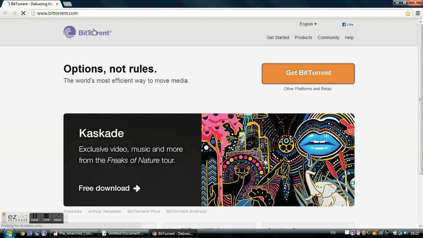Select the Kaskade slide label

(x=73, y=212)
